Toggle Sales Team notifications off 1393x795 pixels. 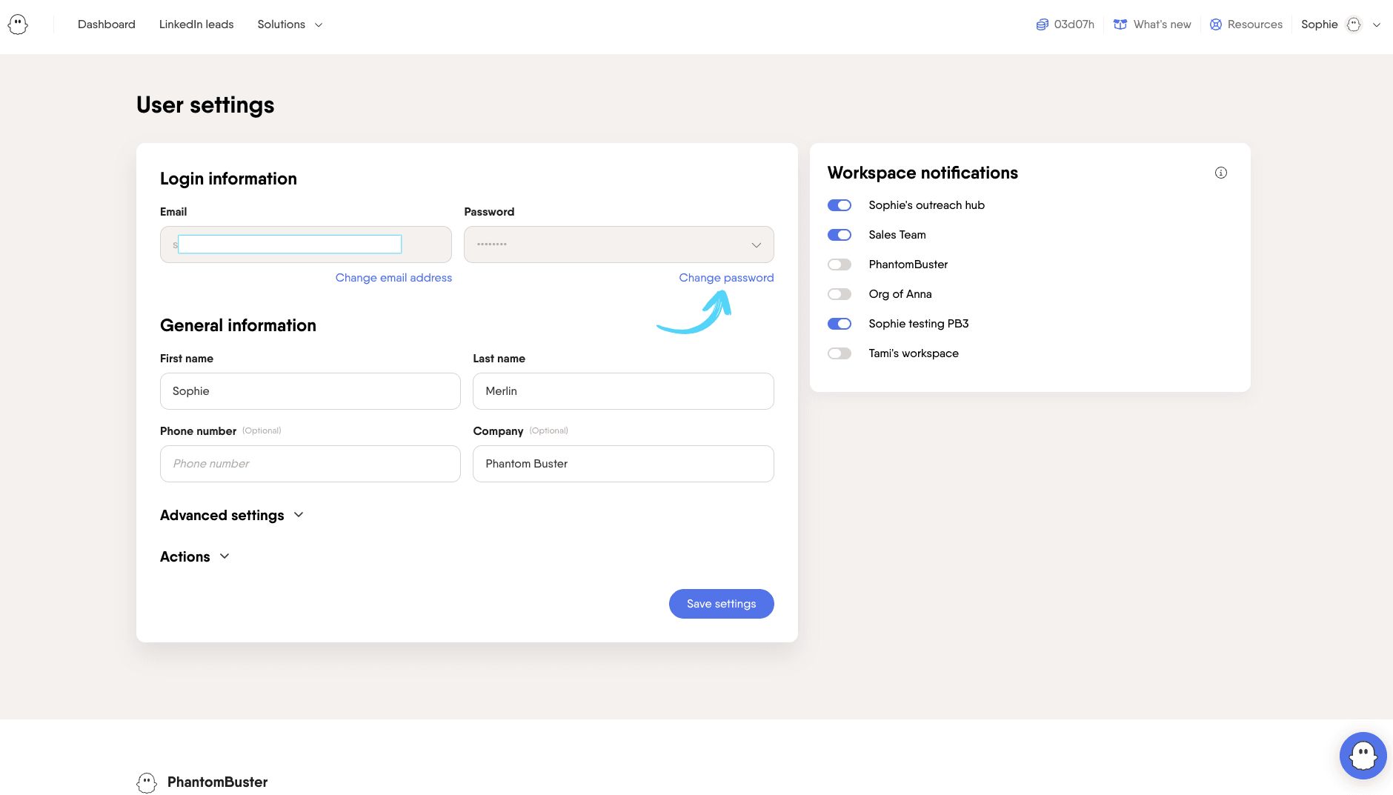tap(840, 235)
